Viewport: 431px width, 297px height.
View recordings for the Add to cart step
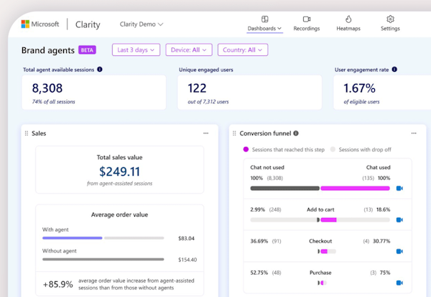click(x=400, y=220)
